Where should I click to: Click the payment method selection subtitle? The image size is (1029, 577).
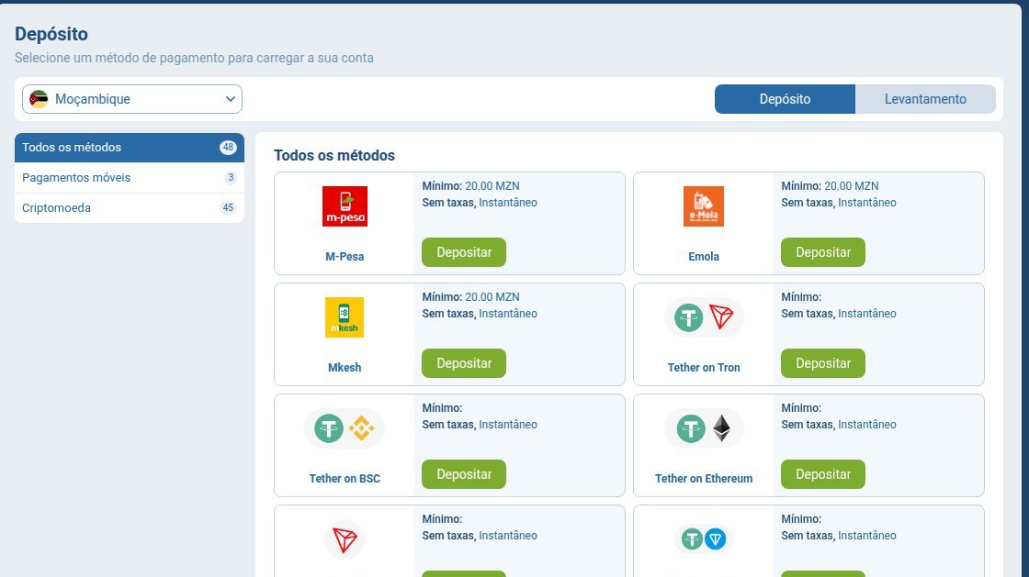pyautogui.click(x=194, y=58)
